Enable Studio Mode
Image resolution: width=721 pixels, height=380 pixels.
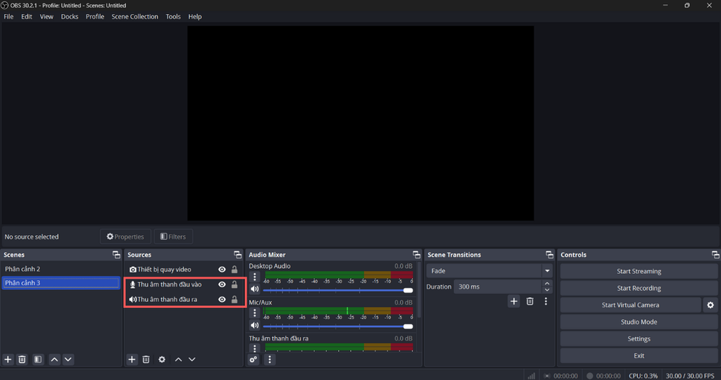639,322
